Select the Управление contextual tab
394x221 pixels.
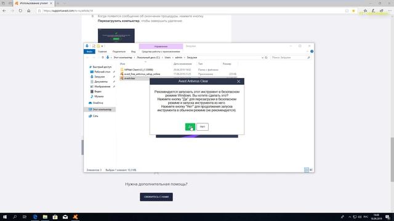(x=161, y=47)
